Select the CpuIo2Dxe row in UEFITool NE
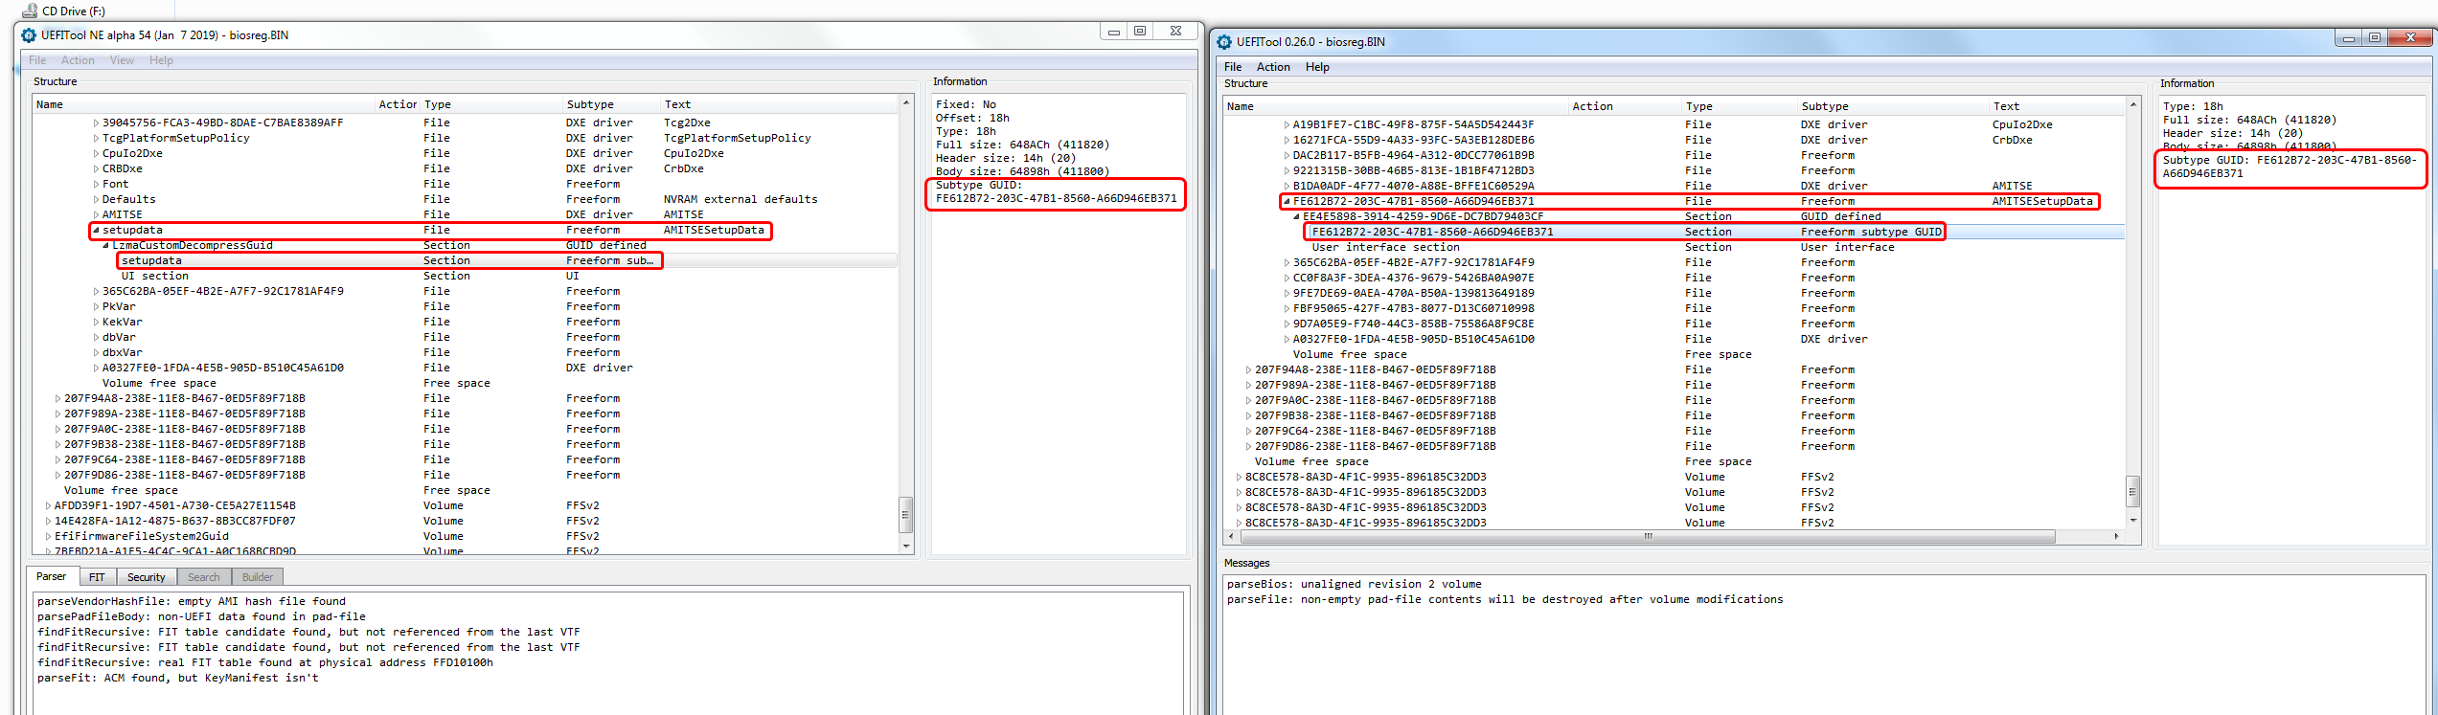 pyautogui.click(x=466, y=153)
